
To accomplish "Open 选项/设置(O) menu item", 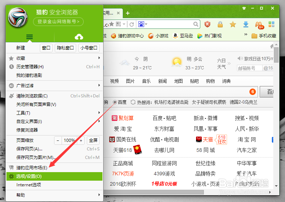I will (x=54, y=176).
